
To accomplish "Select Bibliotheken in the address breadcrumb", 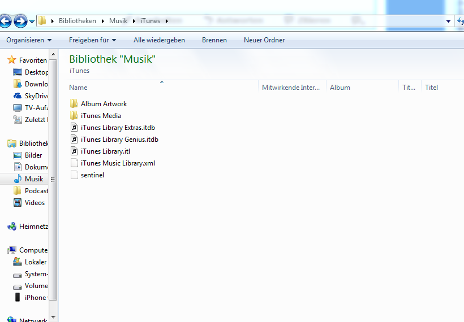I will tap(77, 21).
